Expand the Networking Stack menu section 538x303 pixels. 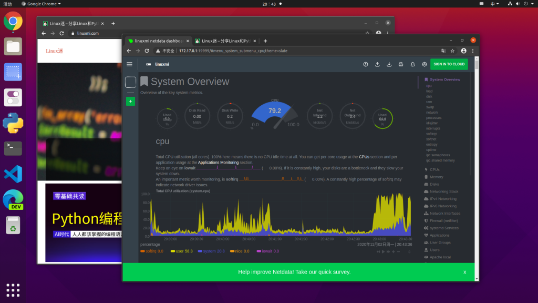pyautogui.click(x=443, y=191)
